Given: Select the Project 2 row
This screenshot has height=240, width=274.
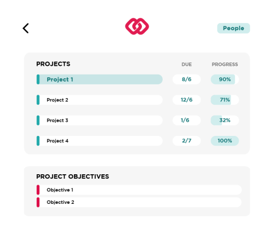Looking at the screenshot, I should (100, 100).
